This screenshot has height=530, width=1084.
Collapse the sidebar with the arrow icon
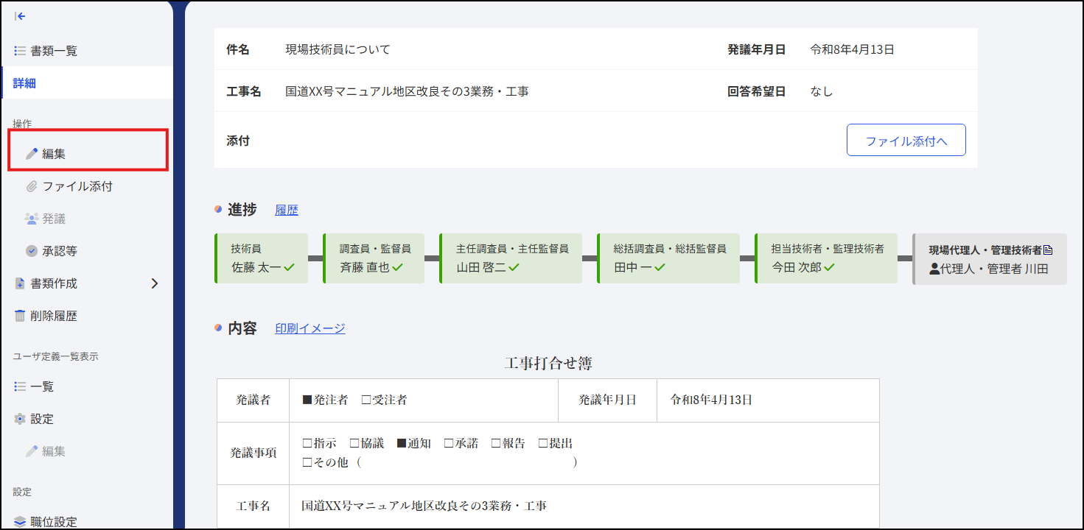pyautogui.click(x=20, y=16)
